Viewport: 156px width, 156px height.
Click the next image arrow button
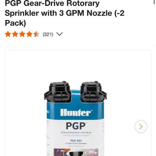tap(141, 126)
